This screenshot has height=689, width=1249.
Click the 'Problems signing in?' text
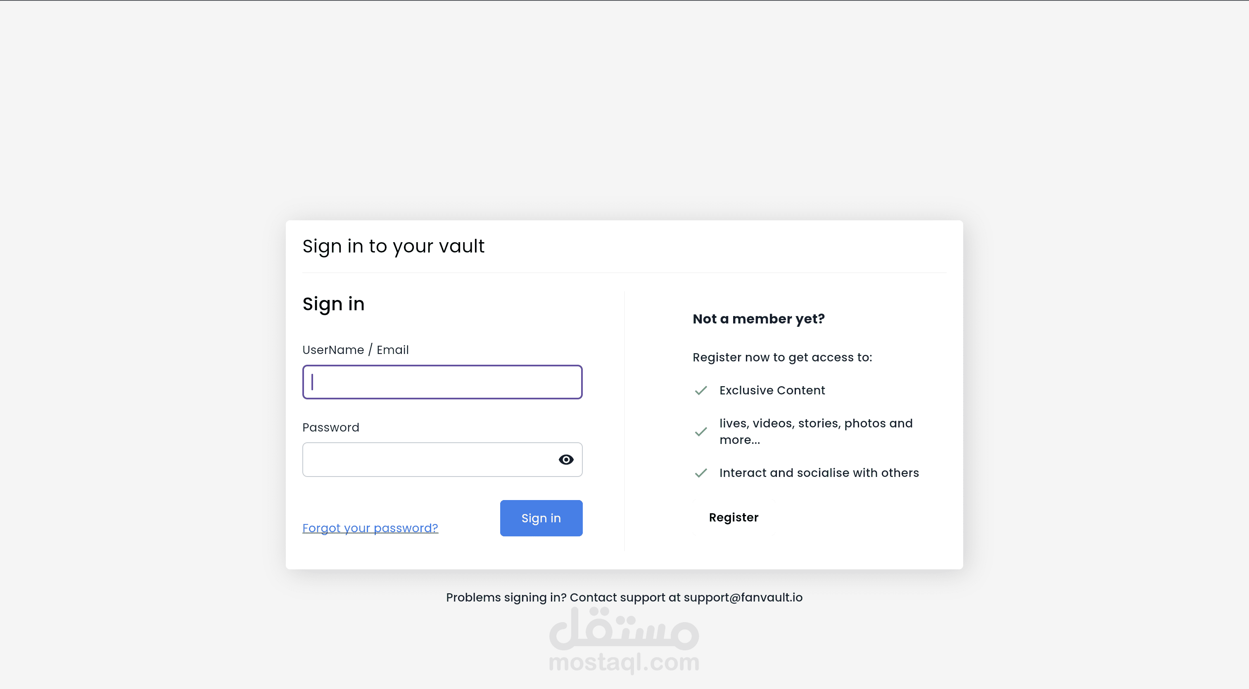(x=506, y=597)
